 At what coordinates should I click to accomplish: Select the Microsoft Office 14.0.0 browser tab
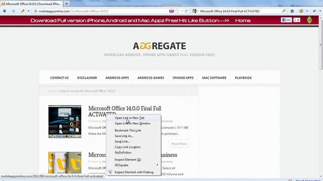pyautogui.click(x=31, y=4)
